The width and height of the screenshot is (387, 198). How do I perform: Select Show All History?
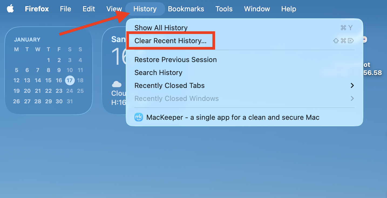point(161,28)
